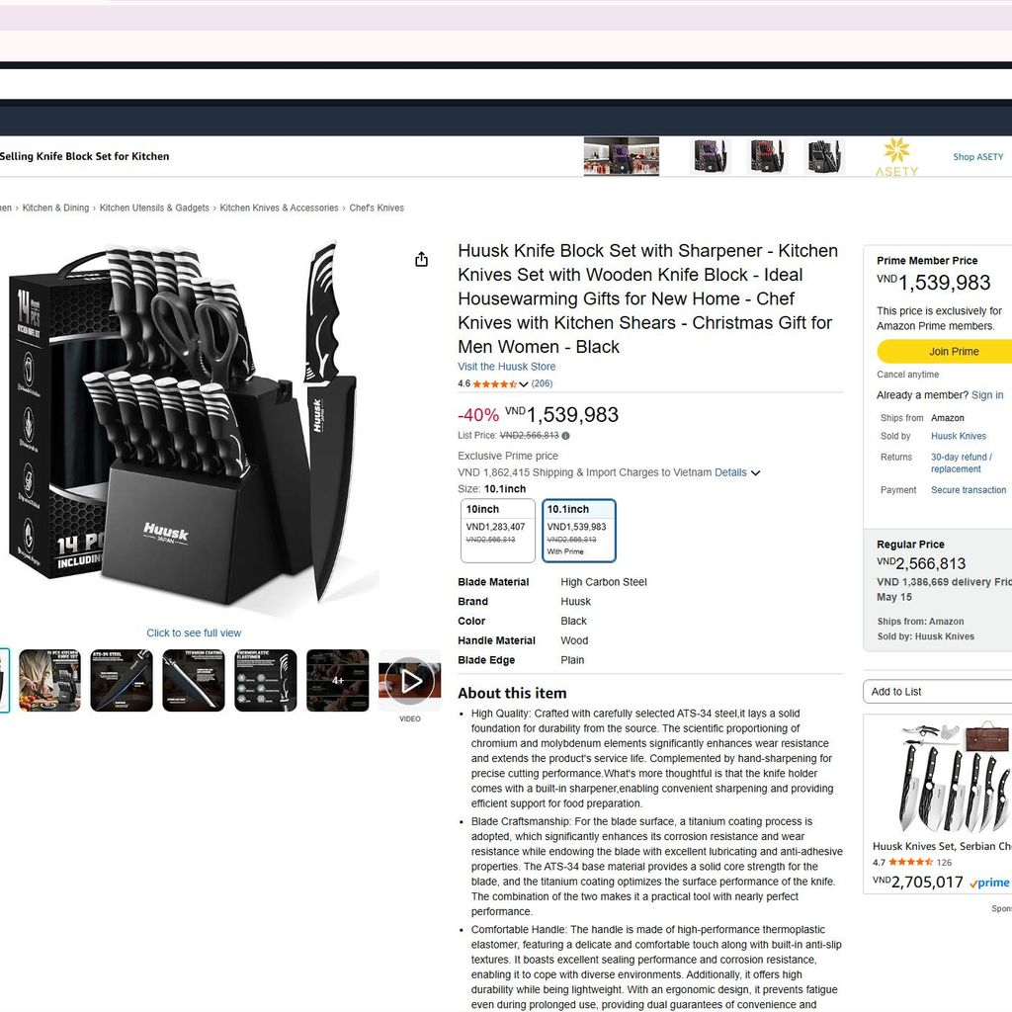Select the 10inch size option
The image size is (1012, 1012).
click(x=498, y=530)
